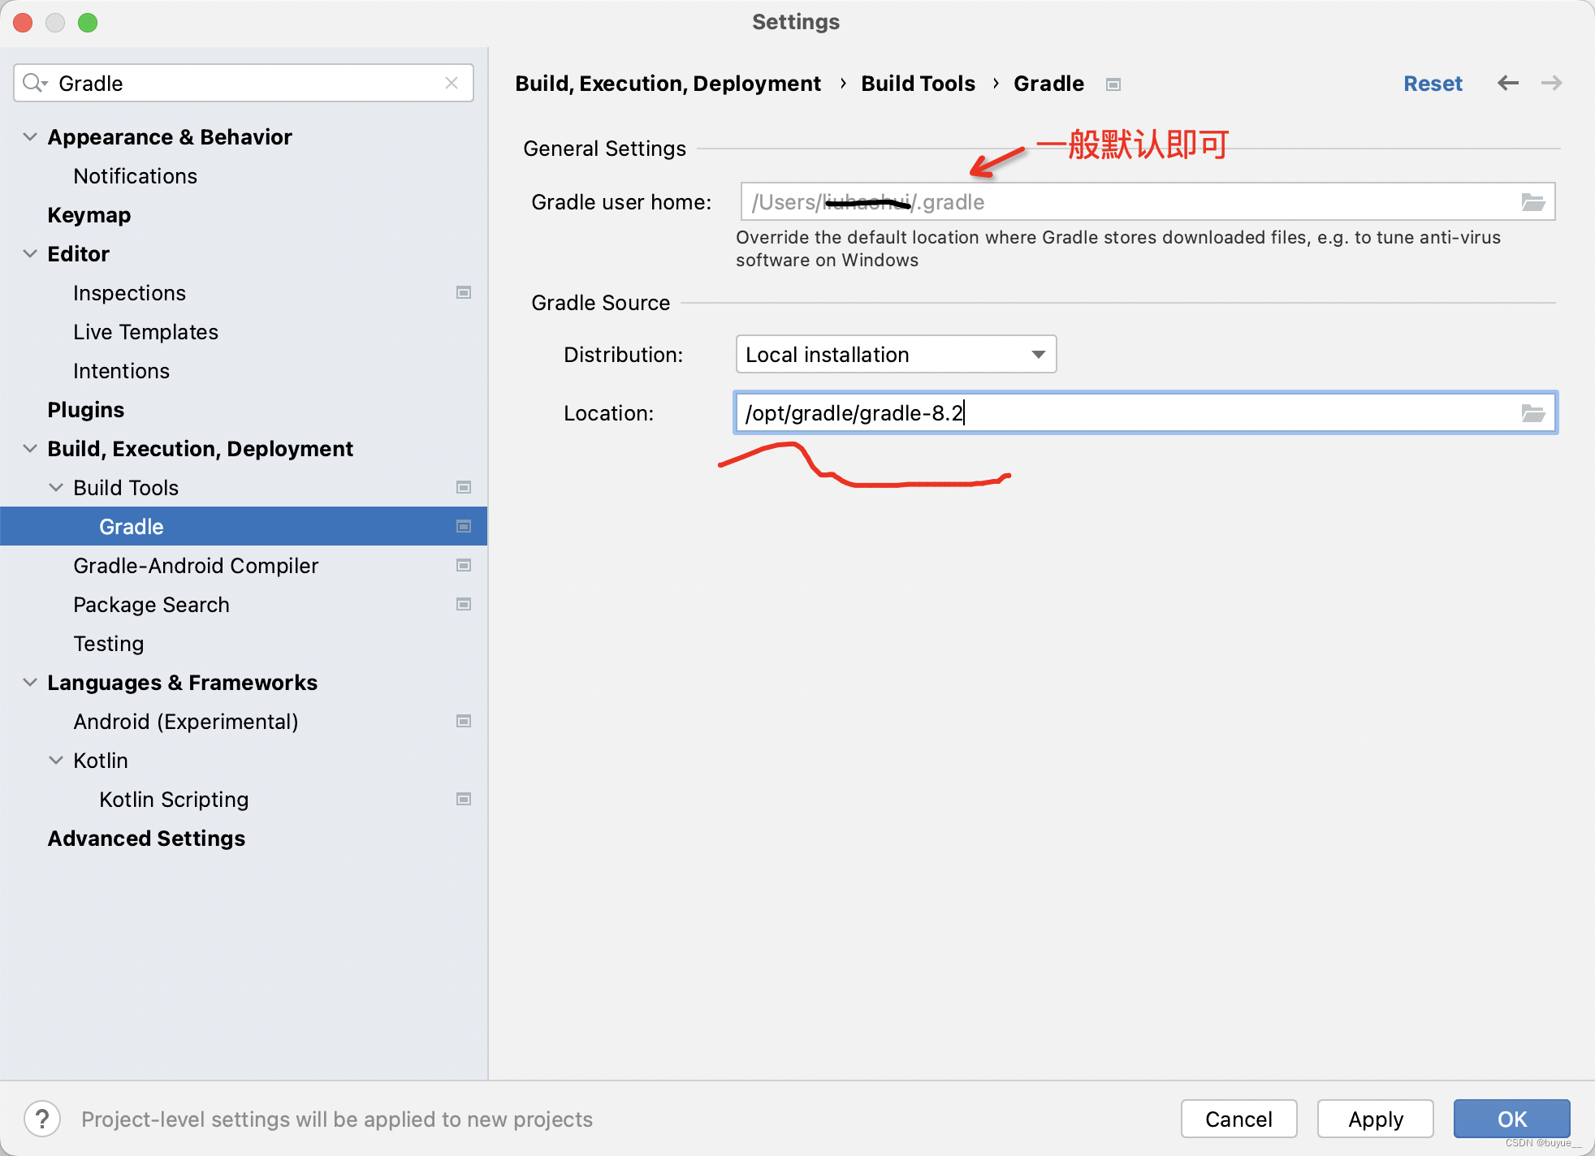Viewport: 1595px width, 1156px height.
Task: Collapse Build, Execution, Deployment section
Action: (x=30, y=448)
